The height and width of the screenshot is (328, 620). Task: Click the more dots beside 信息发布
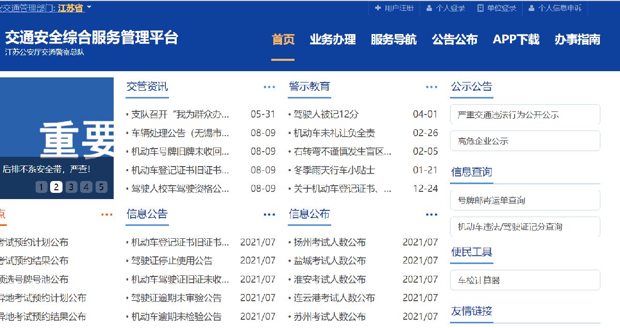431,215
